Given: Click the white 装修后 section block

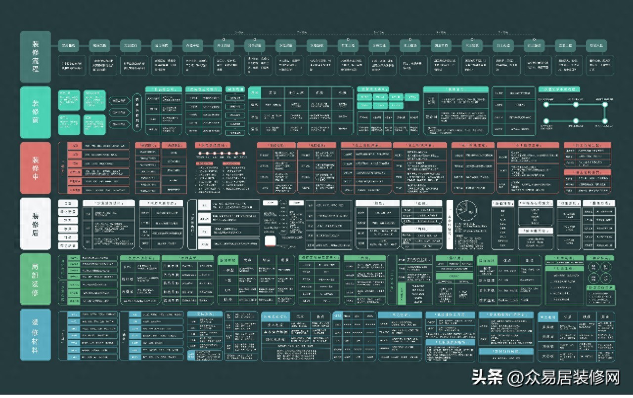Looking at the screenshot, I should [x=35, y=224].
